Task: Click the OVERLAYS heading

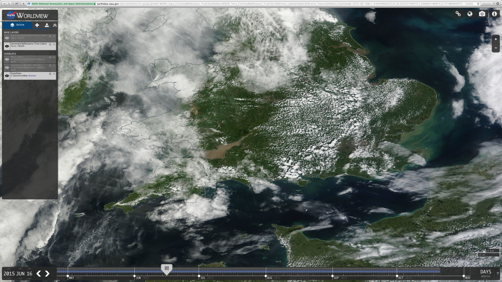Action: (x=10, y=54)
